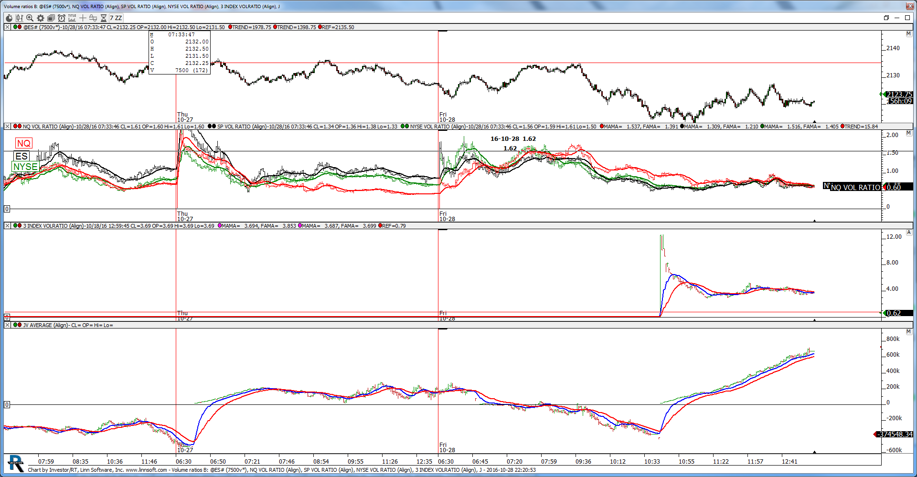Click the 16-10-28 1.62 annotation
The height and width of the screenshot is (477, 917).
[x=513, y=139]
